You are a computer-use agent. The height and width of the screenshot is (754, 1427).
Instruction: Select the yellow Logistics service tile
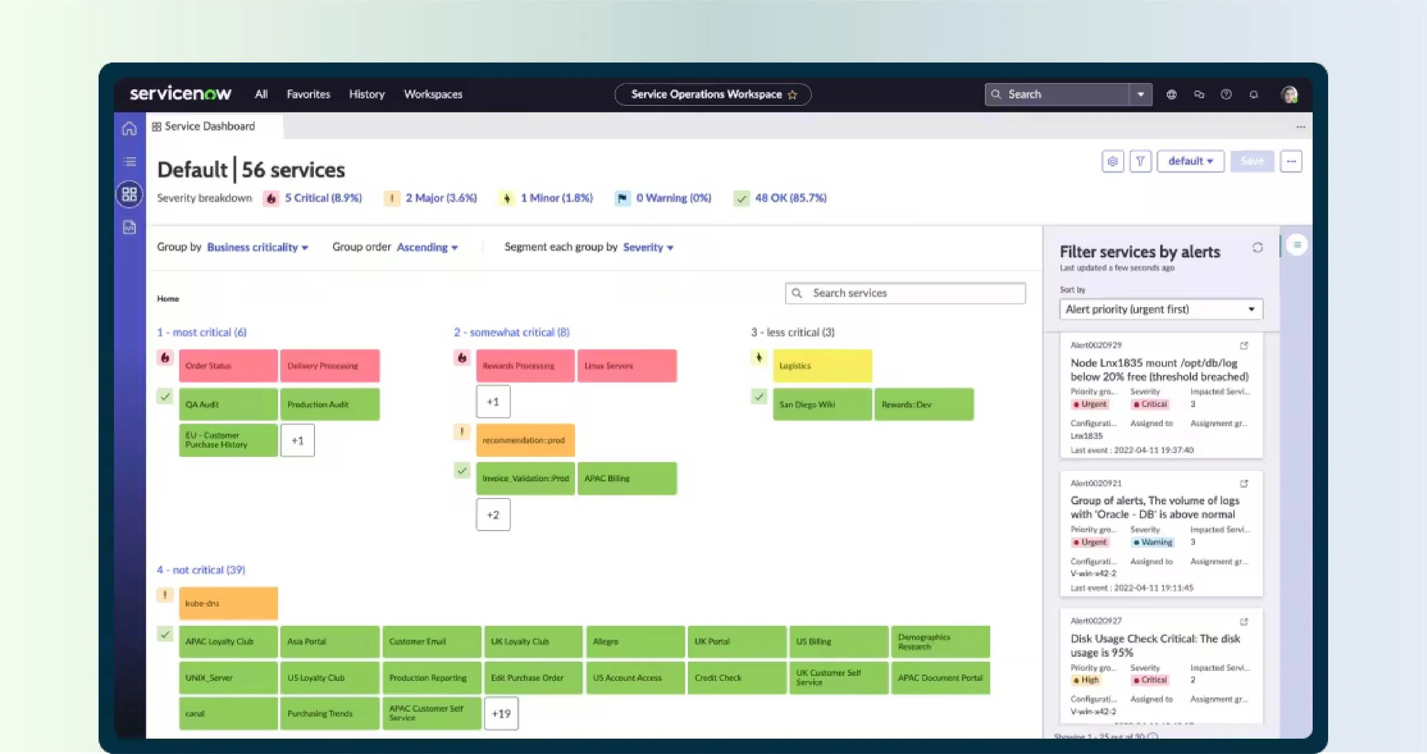click(x=822, y=366)
